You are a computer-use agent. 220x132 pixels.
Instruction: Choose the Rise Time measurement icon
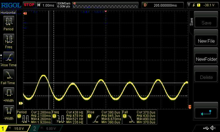pyautogui.click(x=9, y=57)
